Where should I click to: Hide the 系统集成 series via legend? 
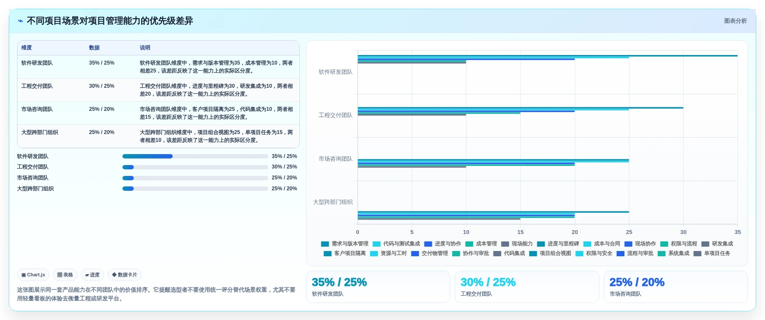pos(673,254)
